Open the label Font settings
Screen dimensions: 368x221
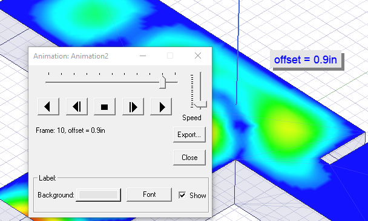point(149,194)
